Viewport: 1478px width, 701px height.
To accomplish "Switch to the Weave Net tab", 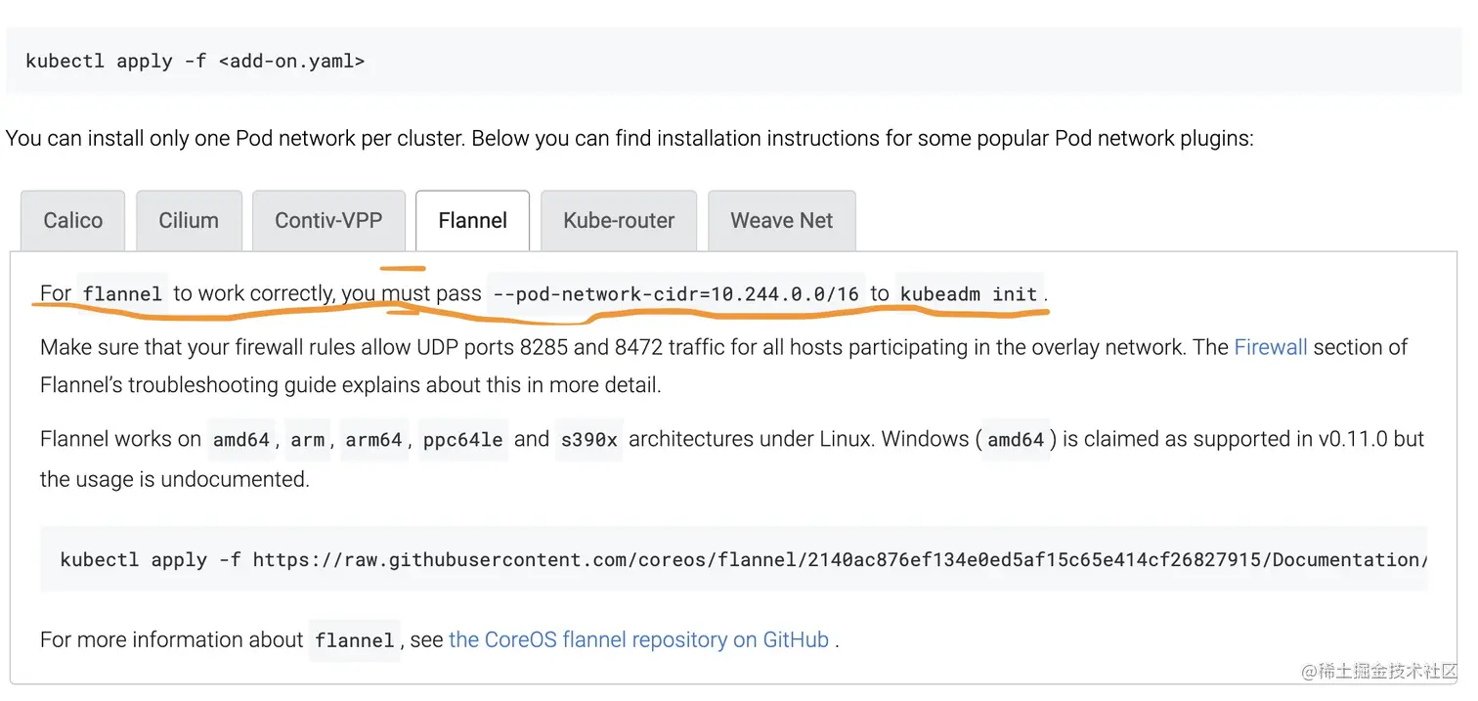I will click(782, 221).
